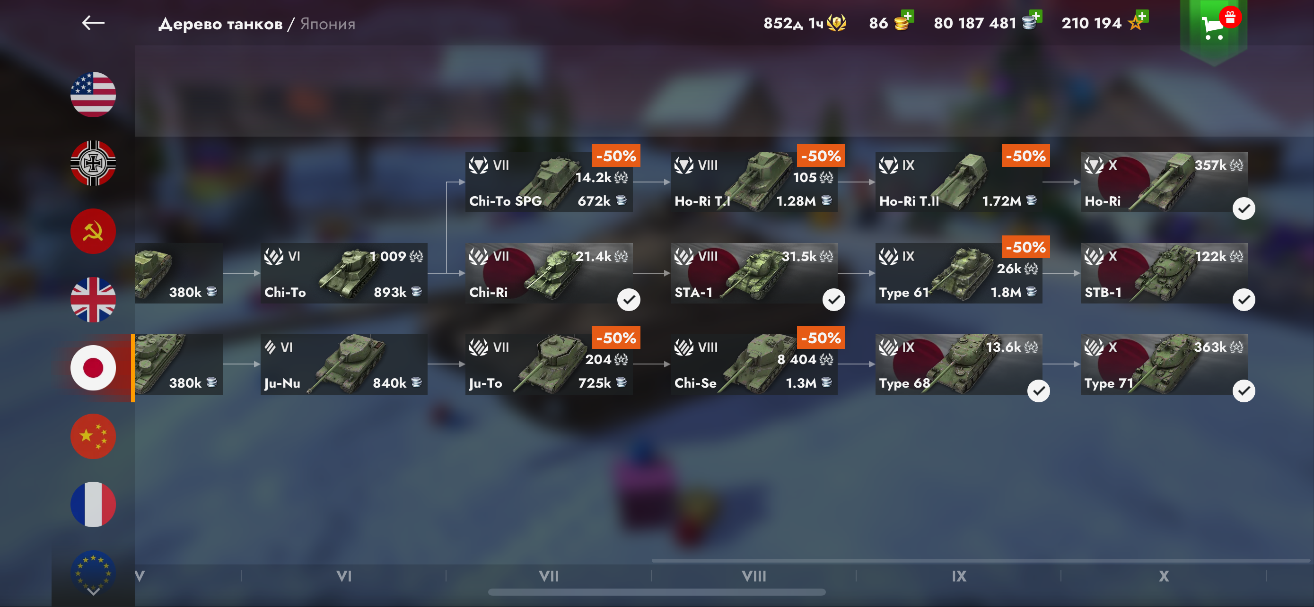The height and width of the screenshot is (607, 1314).
Task: Add credits using the plus icon
Action: tap(1035, 16)
